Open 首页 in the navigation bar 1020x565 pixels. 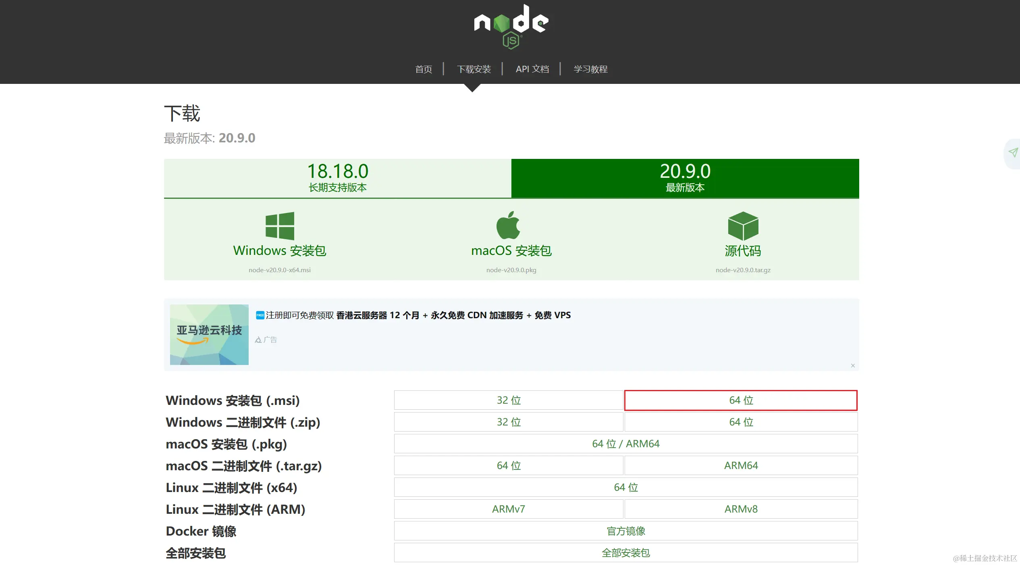[424, 69]
